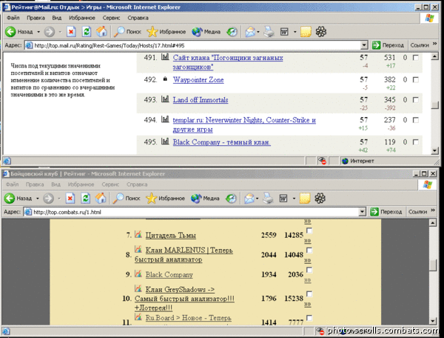The image size is (444, 338).
Task: Tick checkbox for row 491 Погонщики клана
Action: click(x=415, y=58)
